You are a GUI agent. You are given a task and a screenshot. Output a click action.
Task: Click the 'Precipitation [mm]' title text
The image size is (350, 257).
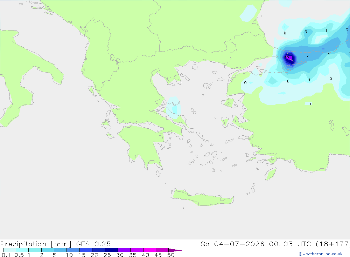pyautogui.click(x=36, y=244)
